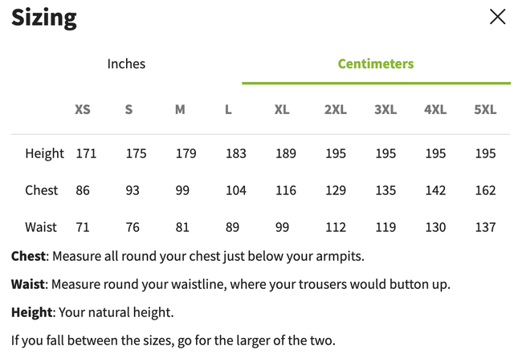This screenshot has width=514, height=358.
Task: Click the Waist row label in table
Action: pos(41,227)
